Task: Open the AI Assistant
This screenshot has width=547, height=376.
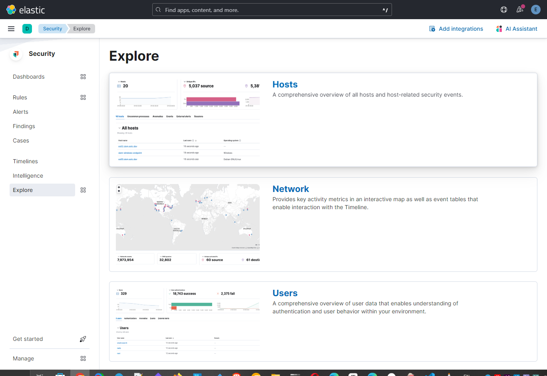Action: coord(517,28)
